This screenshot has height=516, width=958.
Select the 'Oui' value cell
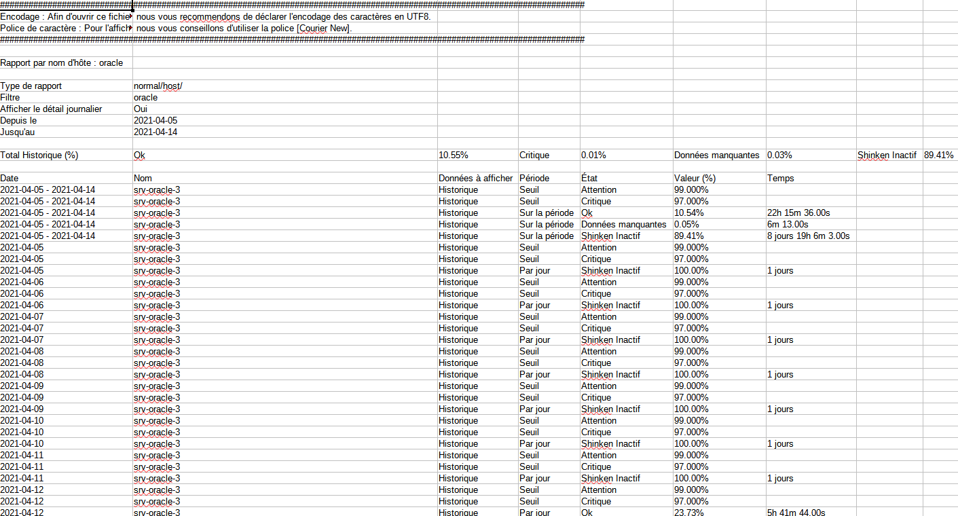(x=141, y=109)
